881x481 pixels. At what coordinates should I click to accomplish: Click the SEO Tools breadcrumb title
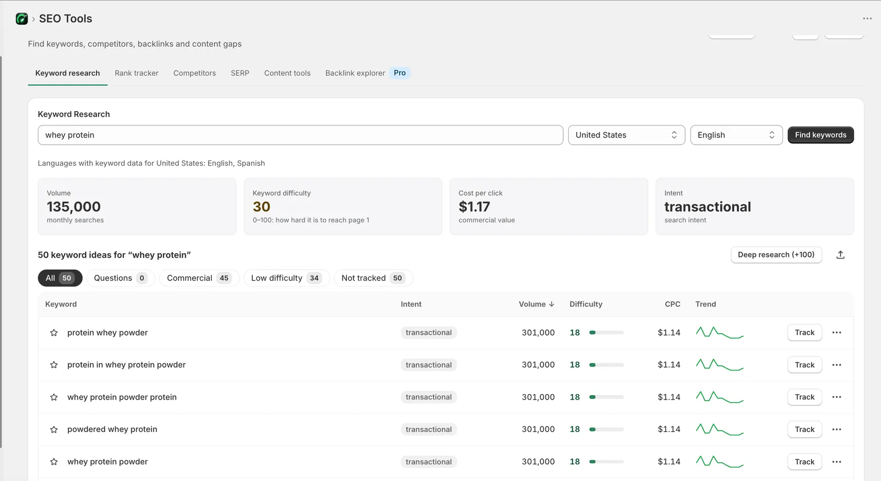(66, 19)
